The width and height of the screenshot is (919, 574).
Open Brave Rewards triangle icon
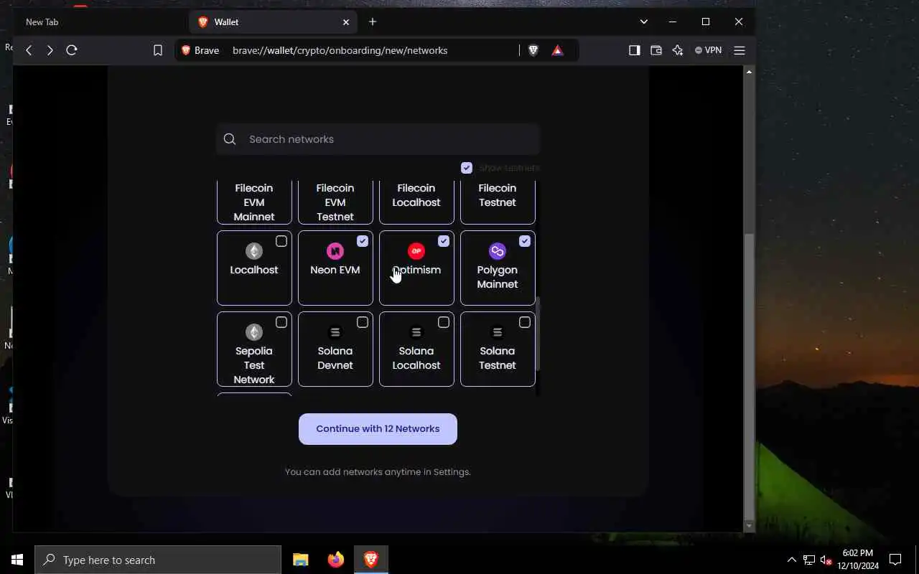click(558, 50)
